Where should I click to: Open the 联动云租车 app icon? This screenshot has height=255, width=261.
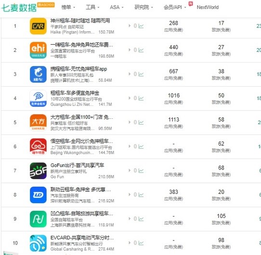click(38, 195)
